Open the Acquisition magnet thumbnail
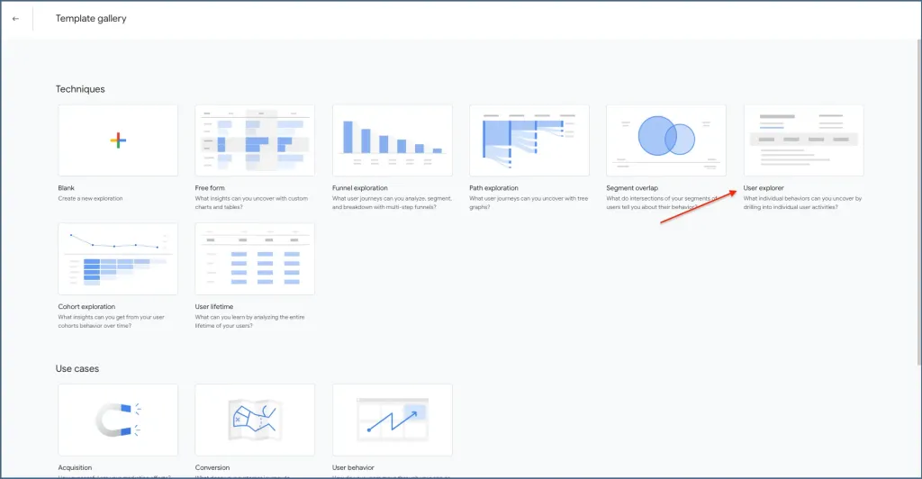Image resolution: width=922 pixels, height=479 pixels. (x=118, y=420)
